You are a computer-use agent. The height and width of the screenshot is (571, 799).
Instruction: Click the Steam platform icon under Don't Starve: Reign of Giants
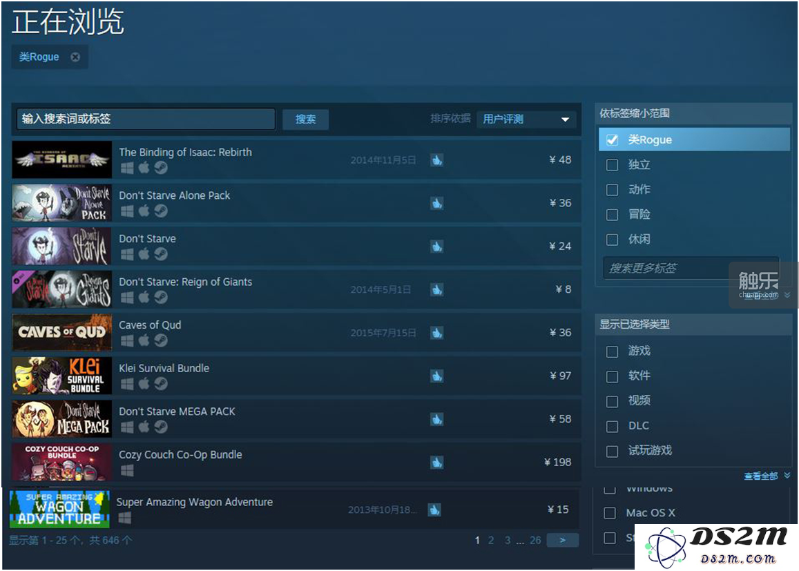(x=161, y=298)
